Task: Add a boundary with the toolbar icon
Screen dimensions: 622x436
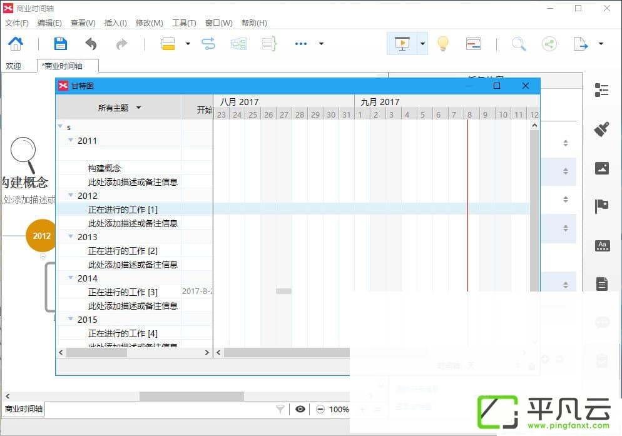Action: (x=238, y=44)
